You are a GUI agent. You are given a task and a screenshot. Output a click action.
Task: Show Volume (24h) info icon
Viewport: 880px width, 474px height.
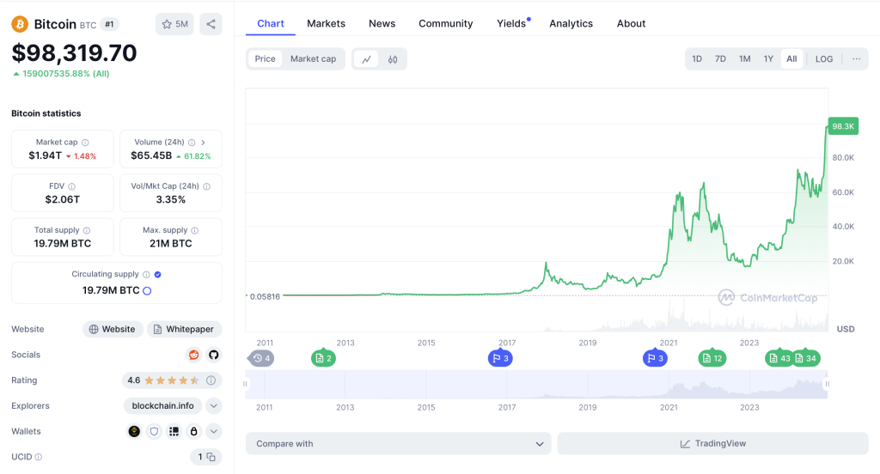192,143
